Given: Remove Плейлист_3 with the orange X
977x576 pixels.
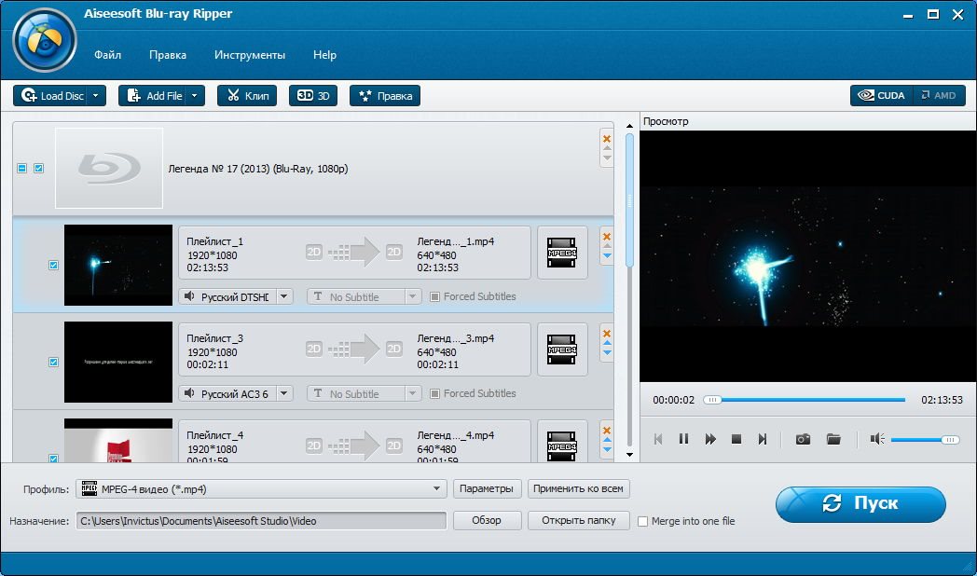Looking at the screenshot, I should point(607,334).
